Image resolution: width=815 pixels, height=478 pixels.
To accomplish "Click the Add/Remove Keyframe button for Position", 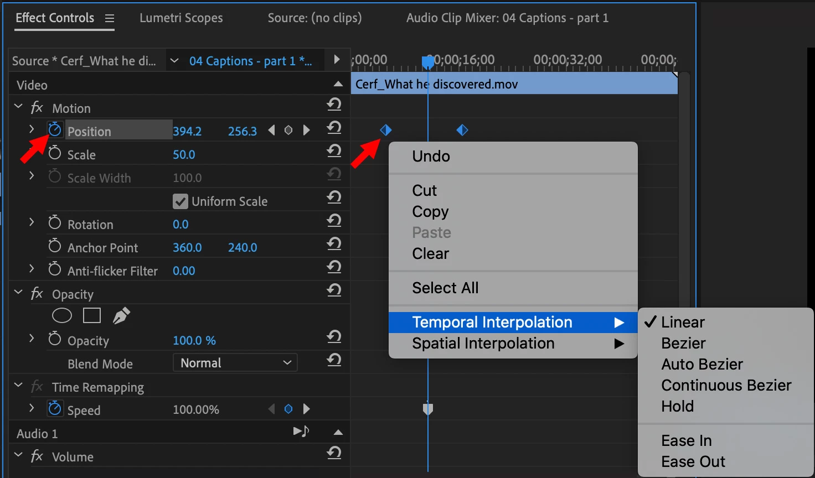I will point(288,131).
